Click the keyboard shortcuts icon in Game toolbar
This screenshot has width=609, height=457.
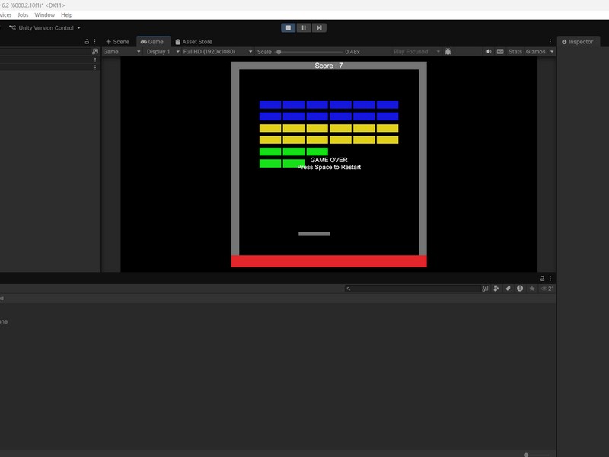coord(500,52)
